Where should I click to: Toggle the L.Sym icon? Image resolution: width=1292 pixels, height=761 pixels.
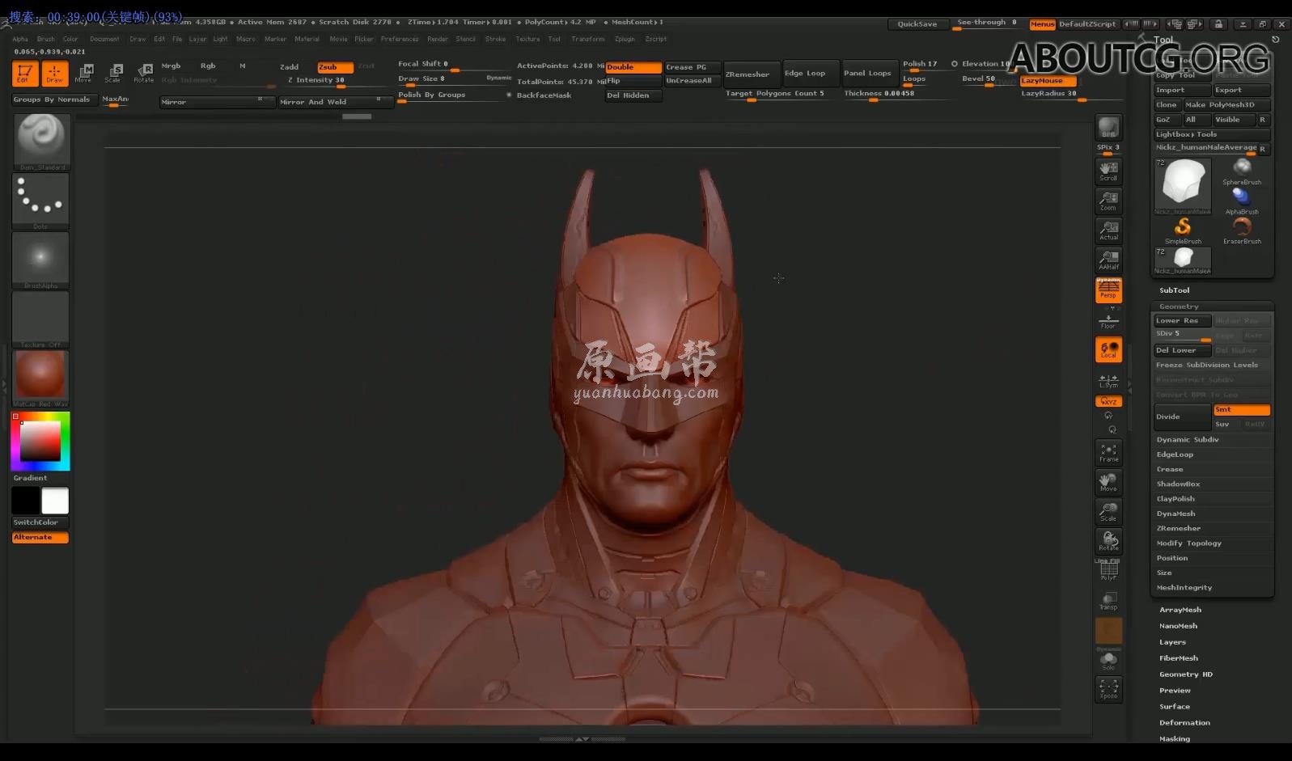tap(1108, 380)
